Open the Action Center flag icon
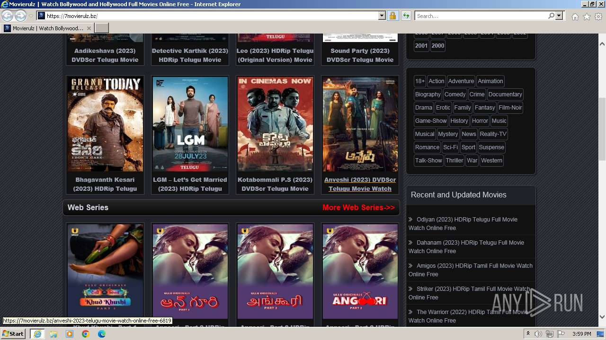This screenshot has height=340, width=606. tap(560, 334)
